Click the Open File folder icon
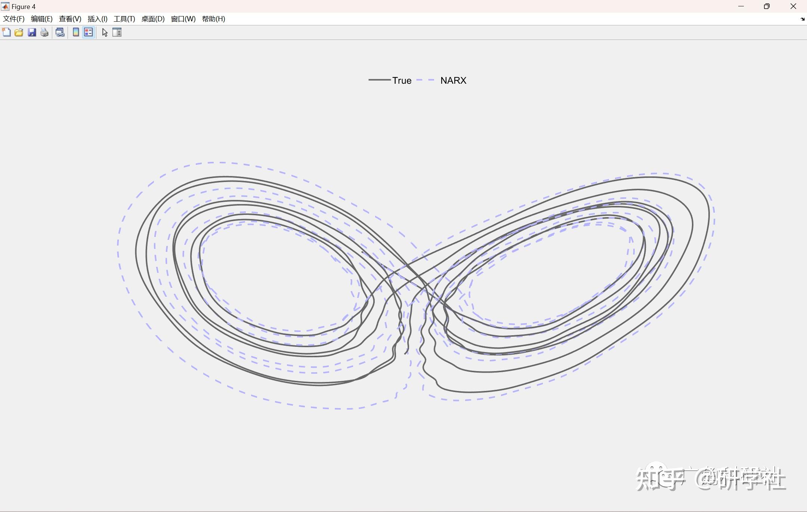 (x=19, y=33)
